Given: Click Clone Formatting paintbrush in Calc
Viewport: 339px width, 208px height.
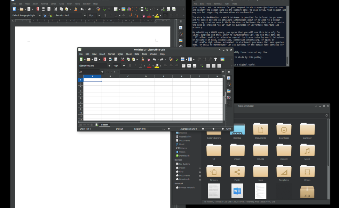Looking at the screenshot, I should [x=142, y=59].
